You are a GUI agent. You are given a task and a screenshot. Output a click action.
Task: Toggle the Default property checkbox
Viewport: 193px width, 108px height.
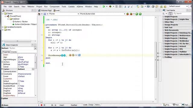point(19,81)
